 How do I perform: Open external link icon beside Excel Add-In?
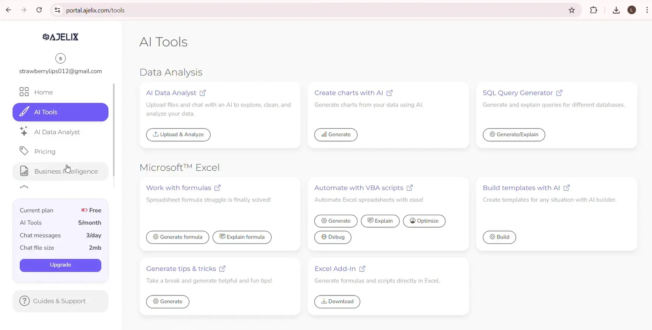click(362, 269)
